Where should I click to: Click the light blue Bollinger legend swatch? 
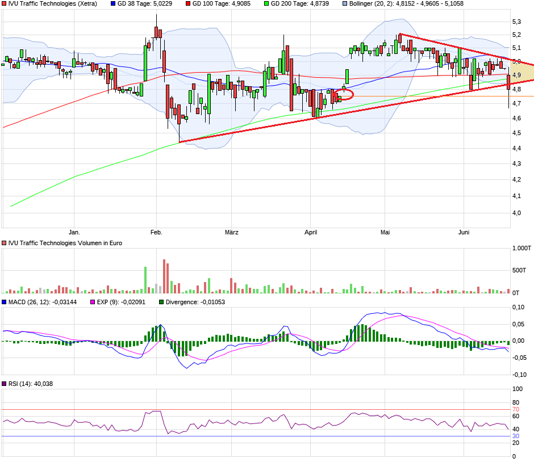pyautogui.click(x=345, y=4)
